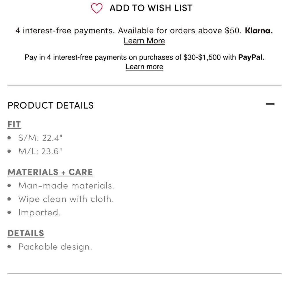Select the M/L: 23.6" size line

(x=40, y=151)
